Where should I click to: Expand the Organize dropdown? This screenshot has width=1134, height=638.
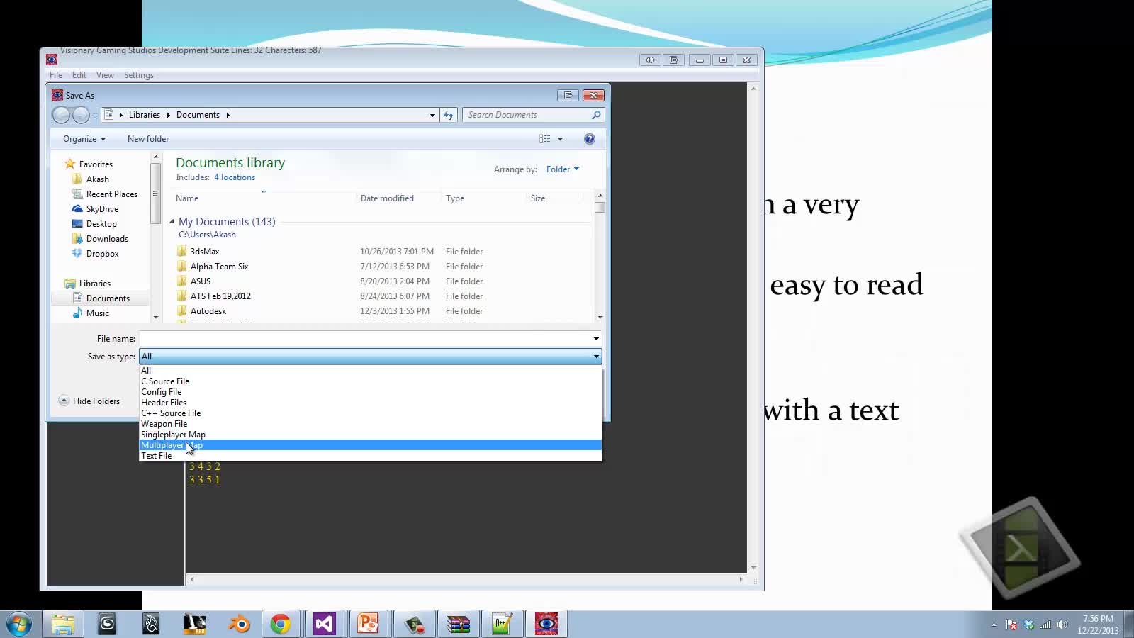tap(84, 139)
